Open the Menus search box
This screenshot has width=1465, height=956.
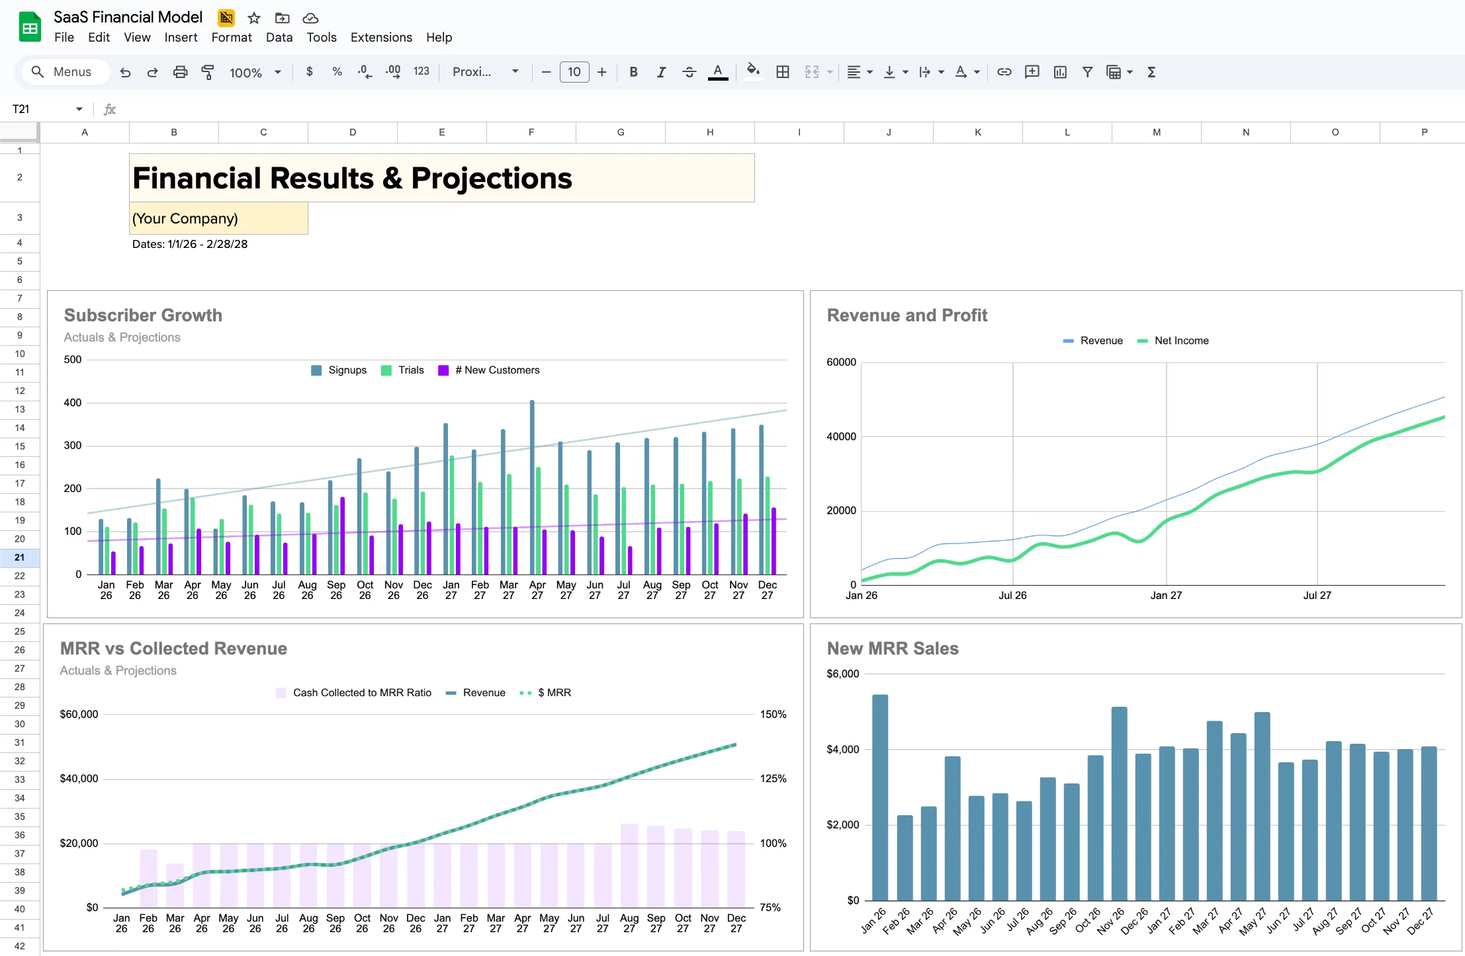pos(65,71)
